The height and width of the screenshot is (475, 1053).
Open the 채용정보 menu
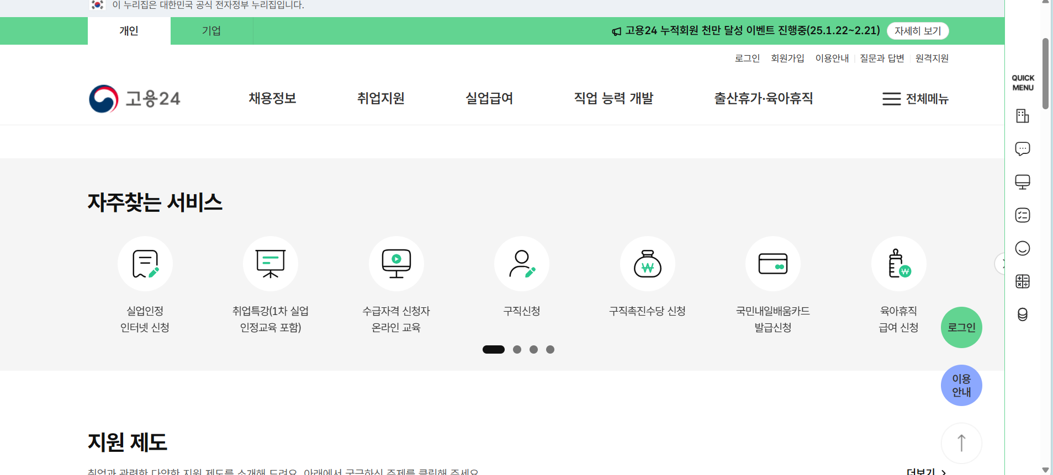coord(272,98)
